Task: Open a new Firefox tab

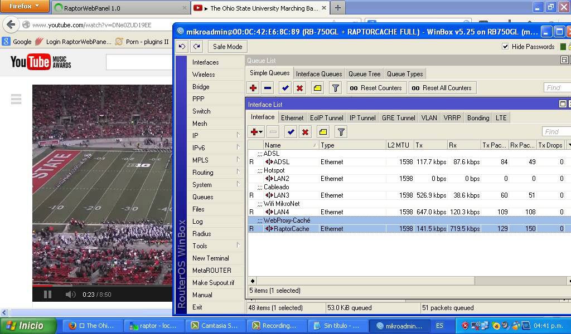Action: pyautogui.click(x=338, y=8)
